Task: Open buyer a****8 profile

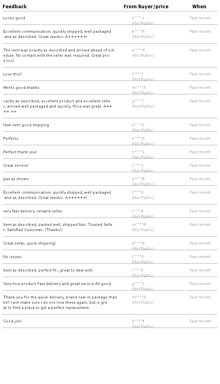Action: click(x=138, y=179)
